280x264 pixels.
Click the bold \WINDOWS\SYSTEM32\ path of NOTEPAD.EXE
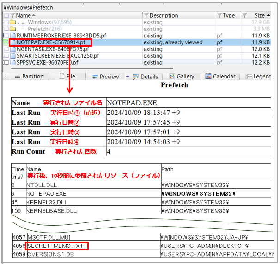(199, 193)
